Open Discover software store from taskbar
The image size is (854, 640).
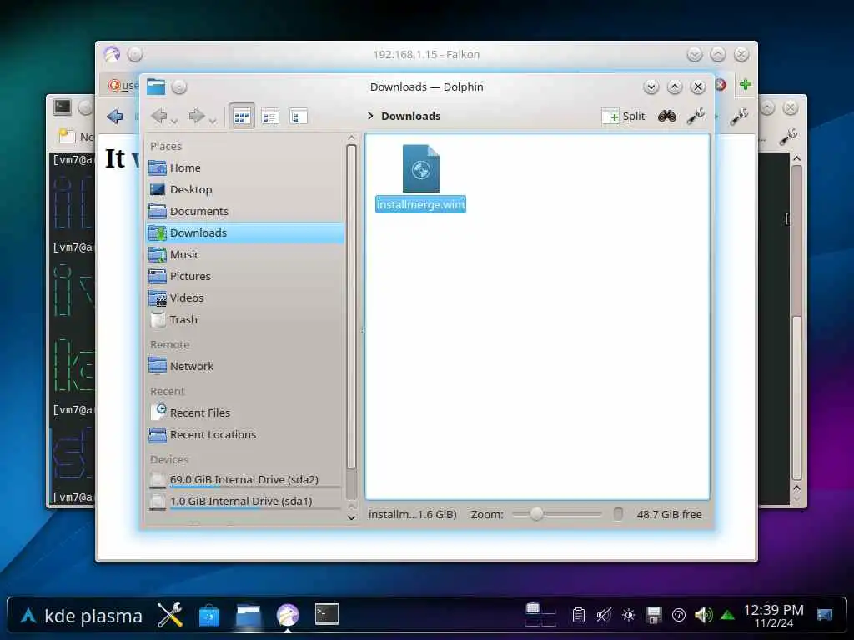tap(209, 616)
